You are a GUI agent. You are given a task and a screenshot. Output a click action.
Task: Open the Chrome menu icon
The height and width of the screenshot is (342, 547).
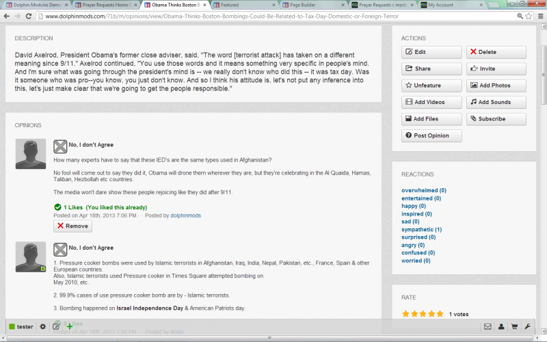pos(540,16)
